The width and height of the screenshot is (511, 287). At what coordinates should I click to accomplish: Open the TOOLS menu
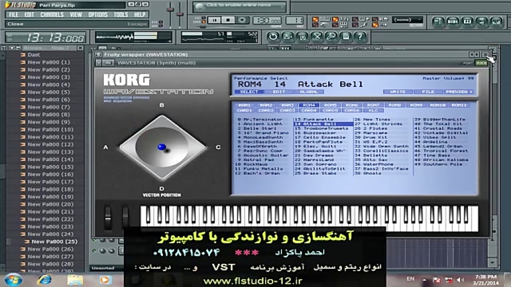[121, 15]
